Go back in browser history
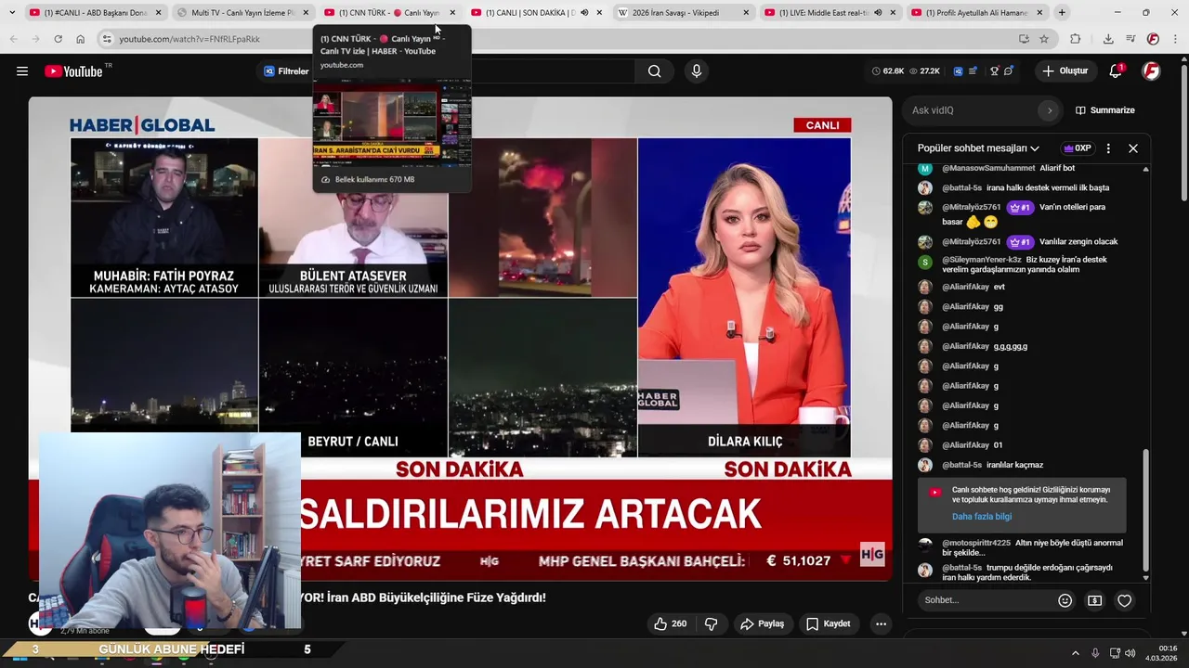Viewport: 1189px width, 668px height. click(x=13, y=39)
